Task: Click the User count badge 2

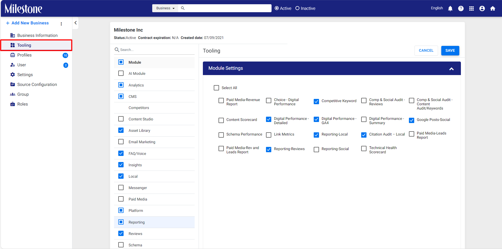Action: (x=66, y=65)
